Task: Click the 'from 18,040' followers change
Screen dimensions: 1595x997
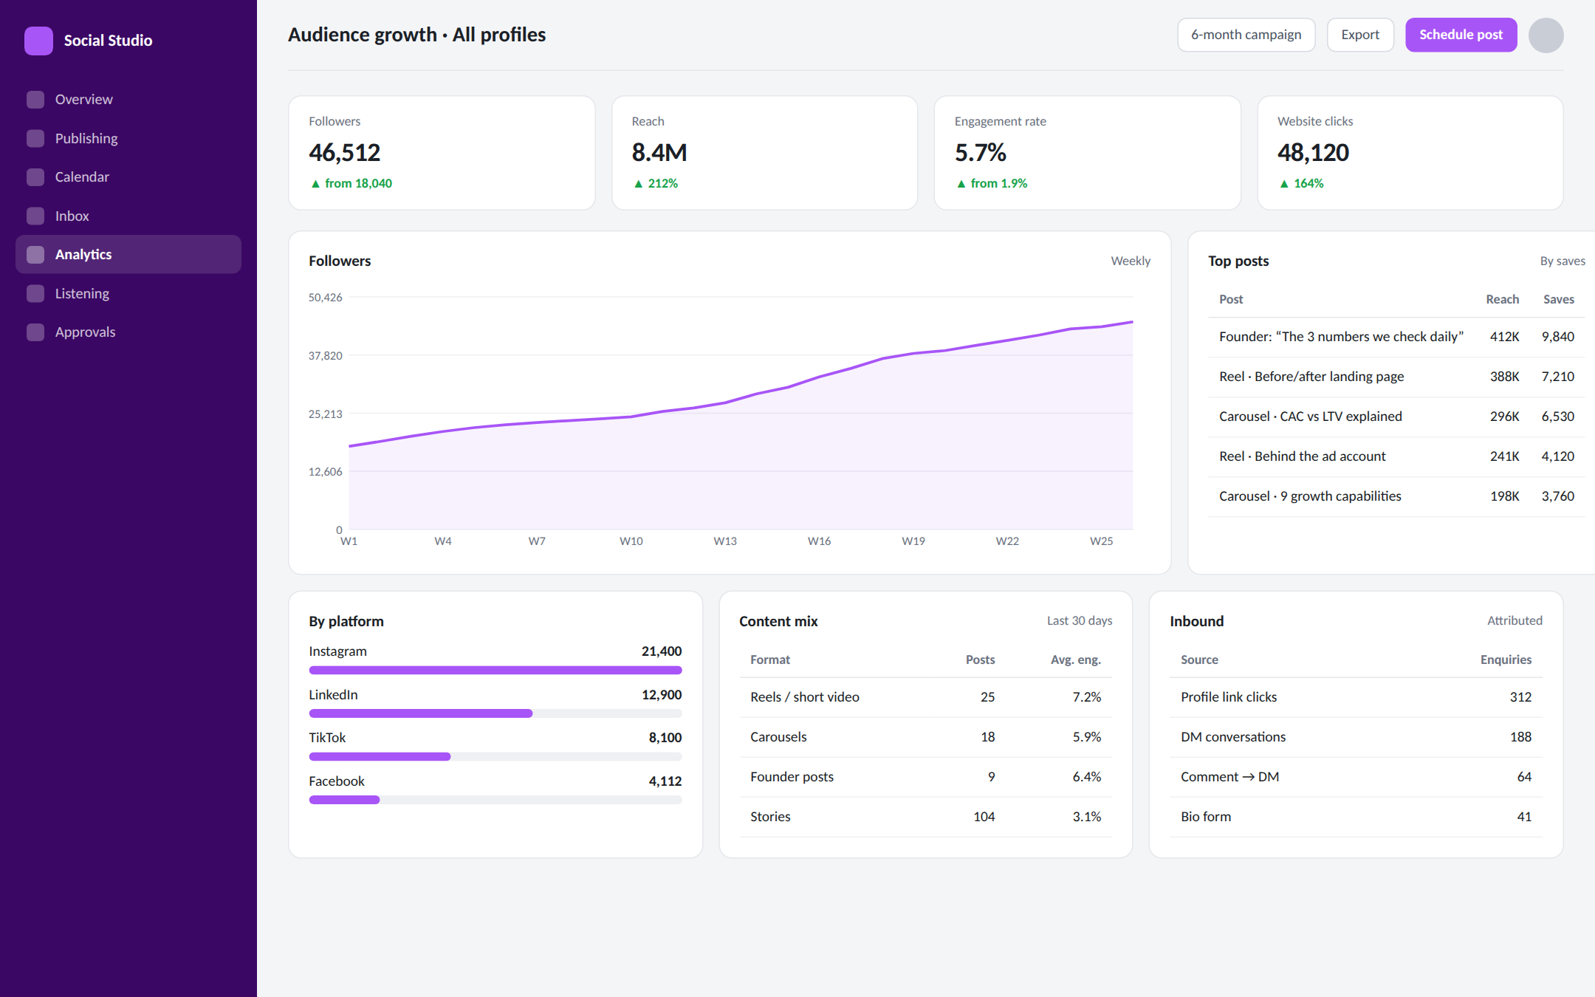Action: 351,183
